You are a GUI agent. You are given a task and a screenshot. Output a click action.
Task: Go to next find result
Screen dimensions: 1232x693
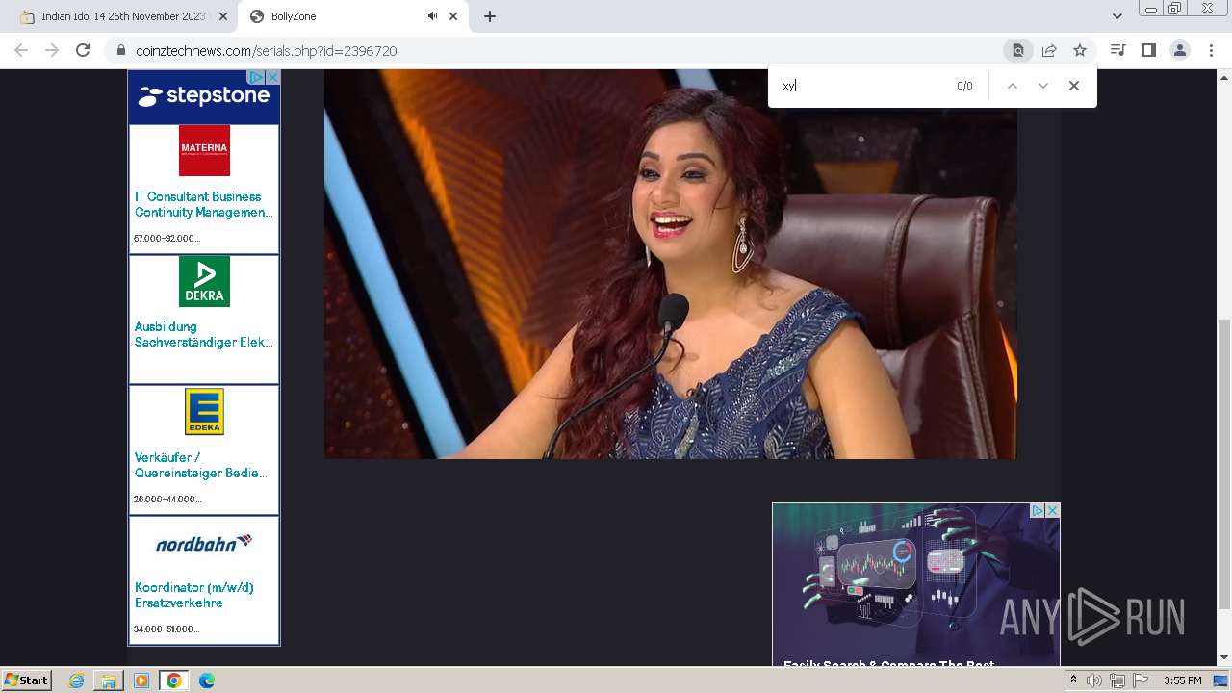(1042, 86)
